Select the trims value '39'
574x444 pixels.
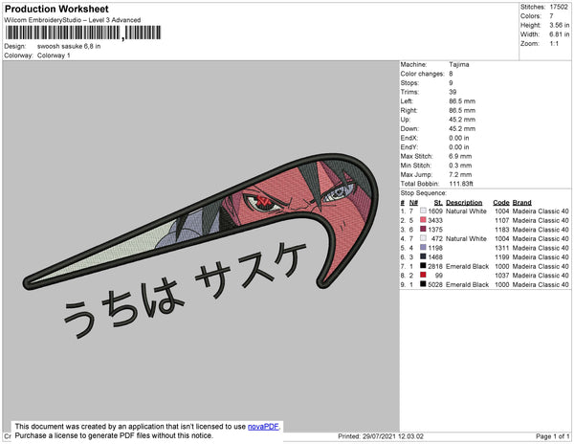click(x=453, y=92)
